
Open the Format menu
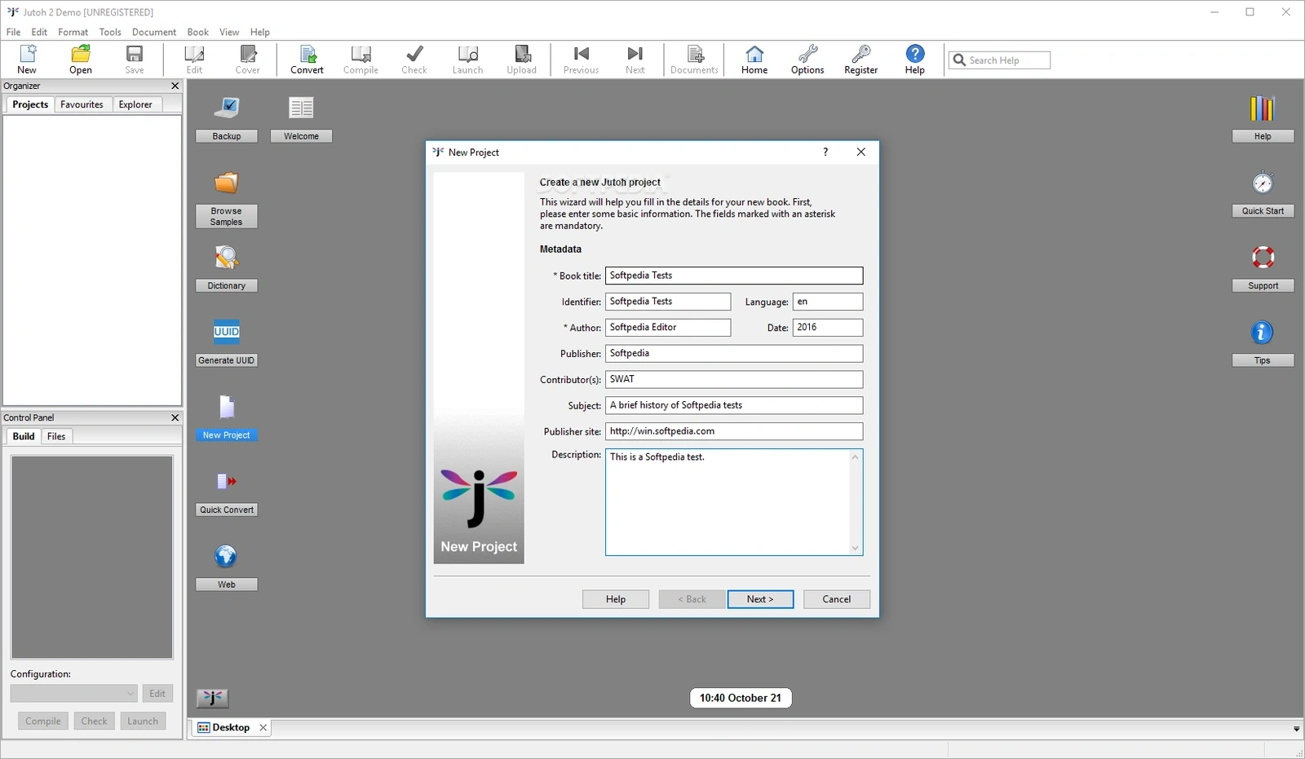click(73, 32)
